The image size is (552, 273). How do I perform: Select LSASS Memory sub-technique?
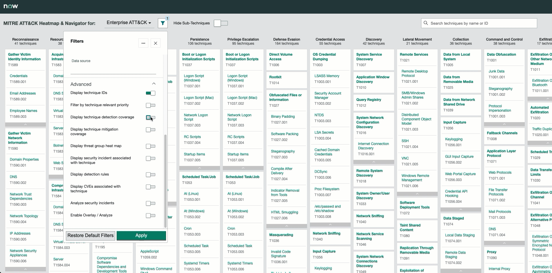[327, 76]
